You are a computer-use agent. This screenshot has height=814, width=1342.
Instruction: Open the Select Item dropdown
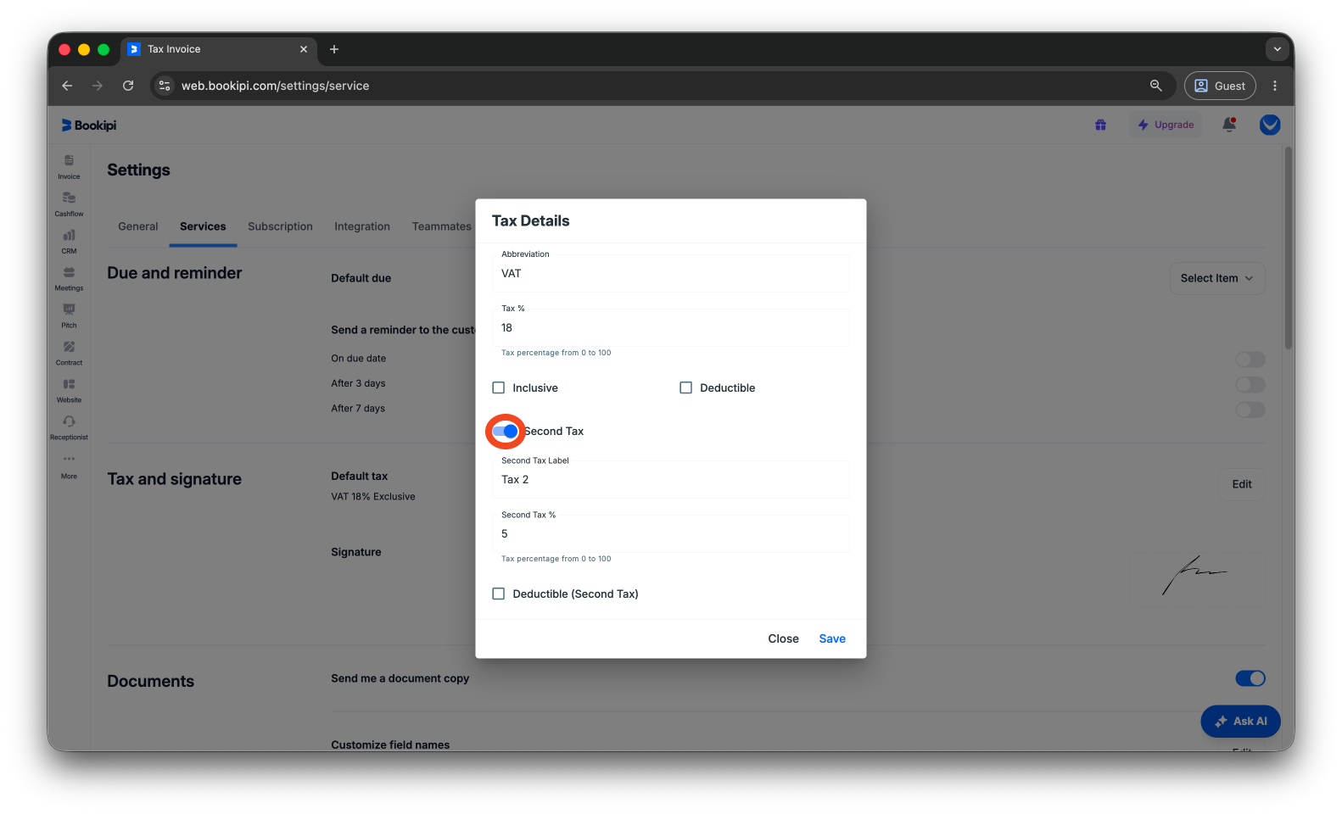[x=1217, y=278]
